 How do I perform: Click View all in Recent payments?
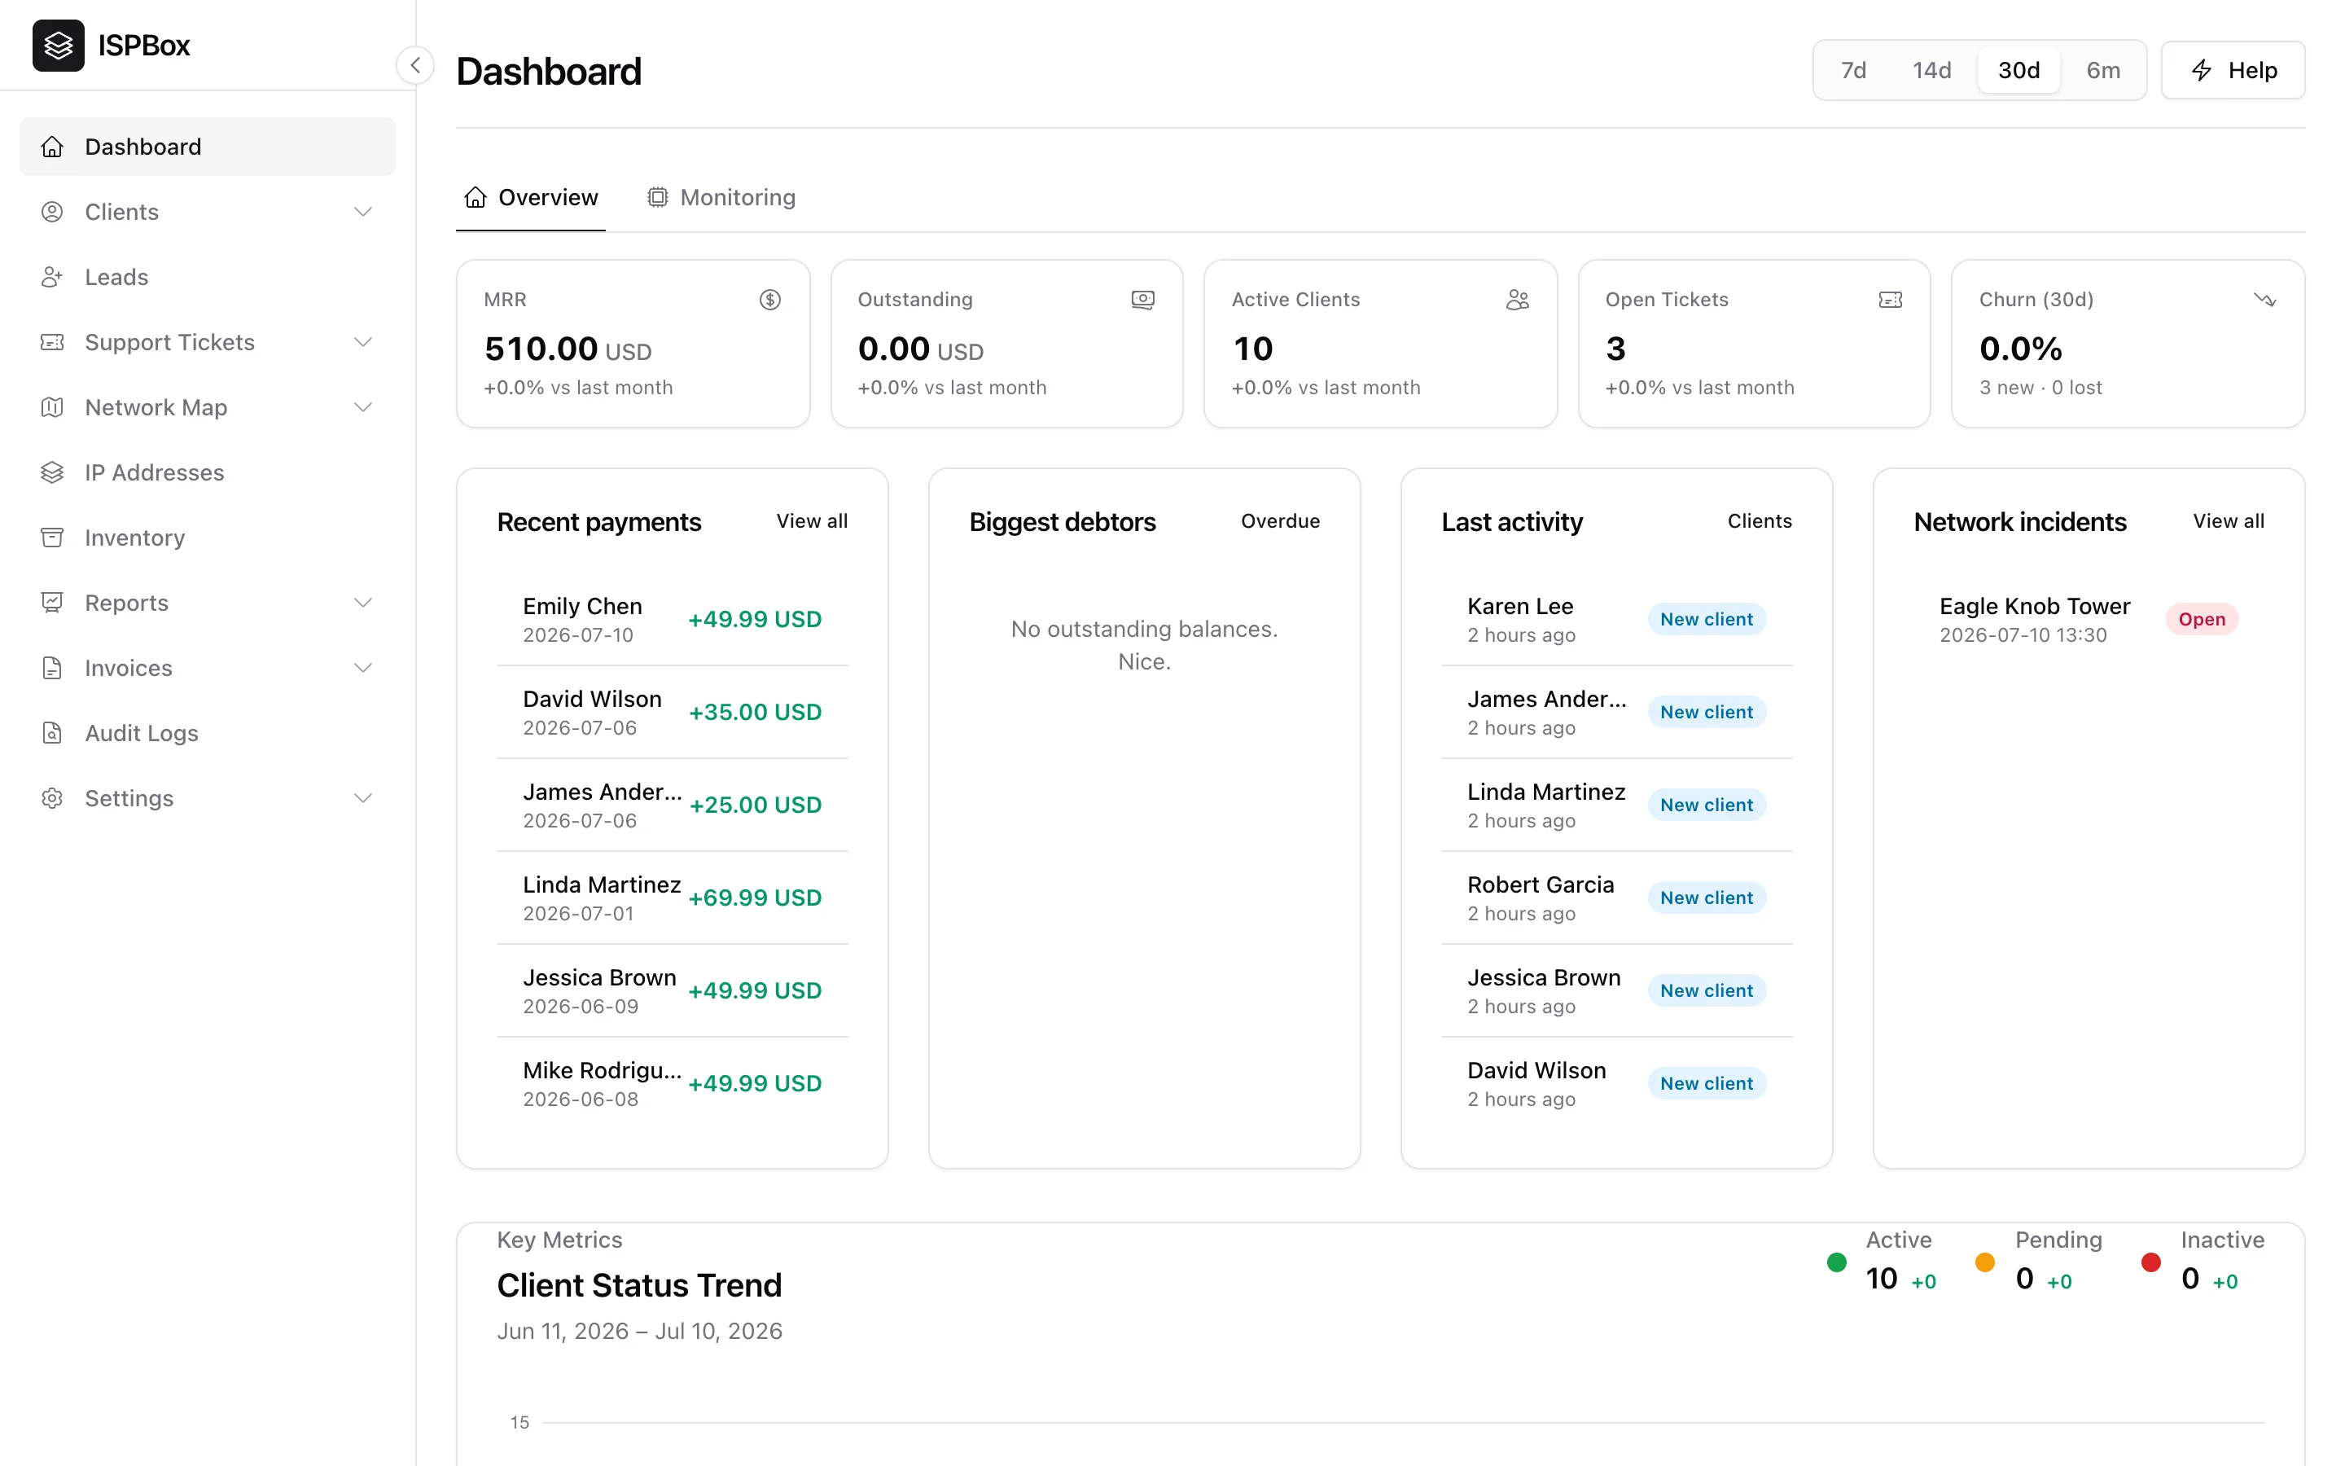click(811, 520)
